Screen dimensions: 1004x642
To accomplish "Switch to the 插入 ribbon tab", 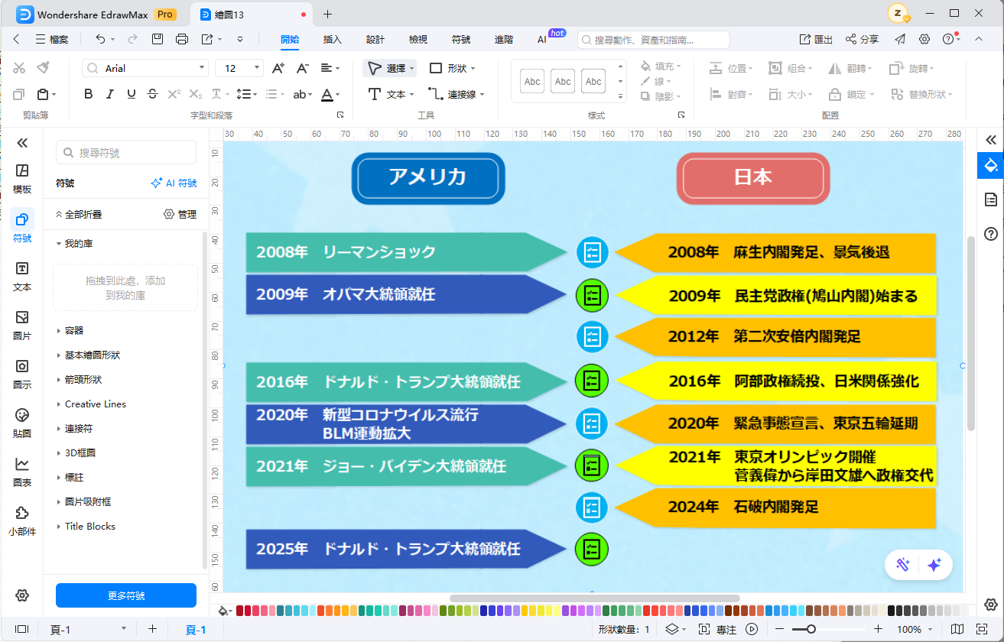I will point(332,39).
